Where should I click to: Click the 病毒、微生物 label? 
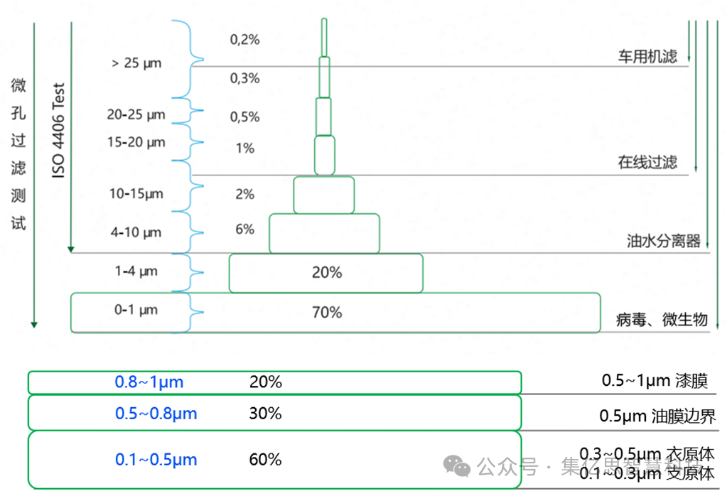click(x=662, y=320)
